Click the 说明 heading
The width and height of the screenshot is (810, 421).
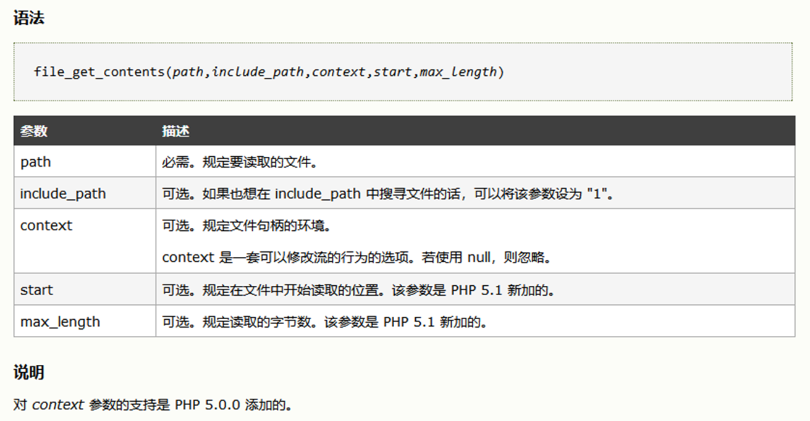tap(28, 372)
